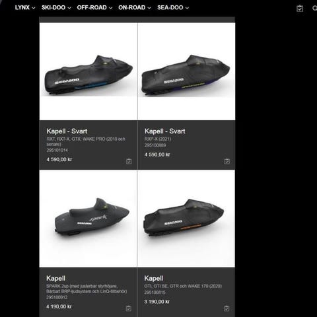Viewport: 317px width, 317px height.
Task: View the RXT, GTX cover product image
Action: 88,71
